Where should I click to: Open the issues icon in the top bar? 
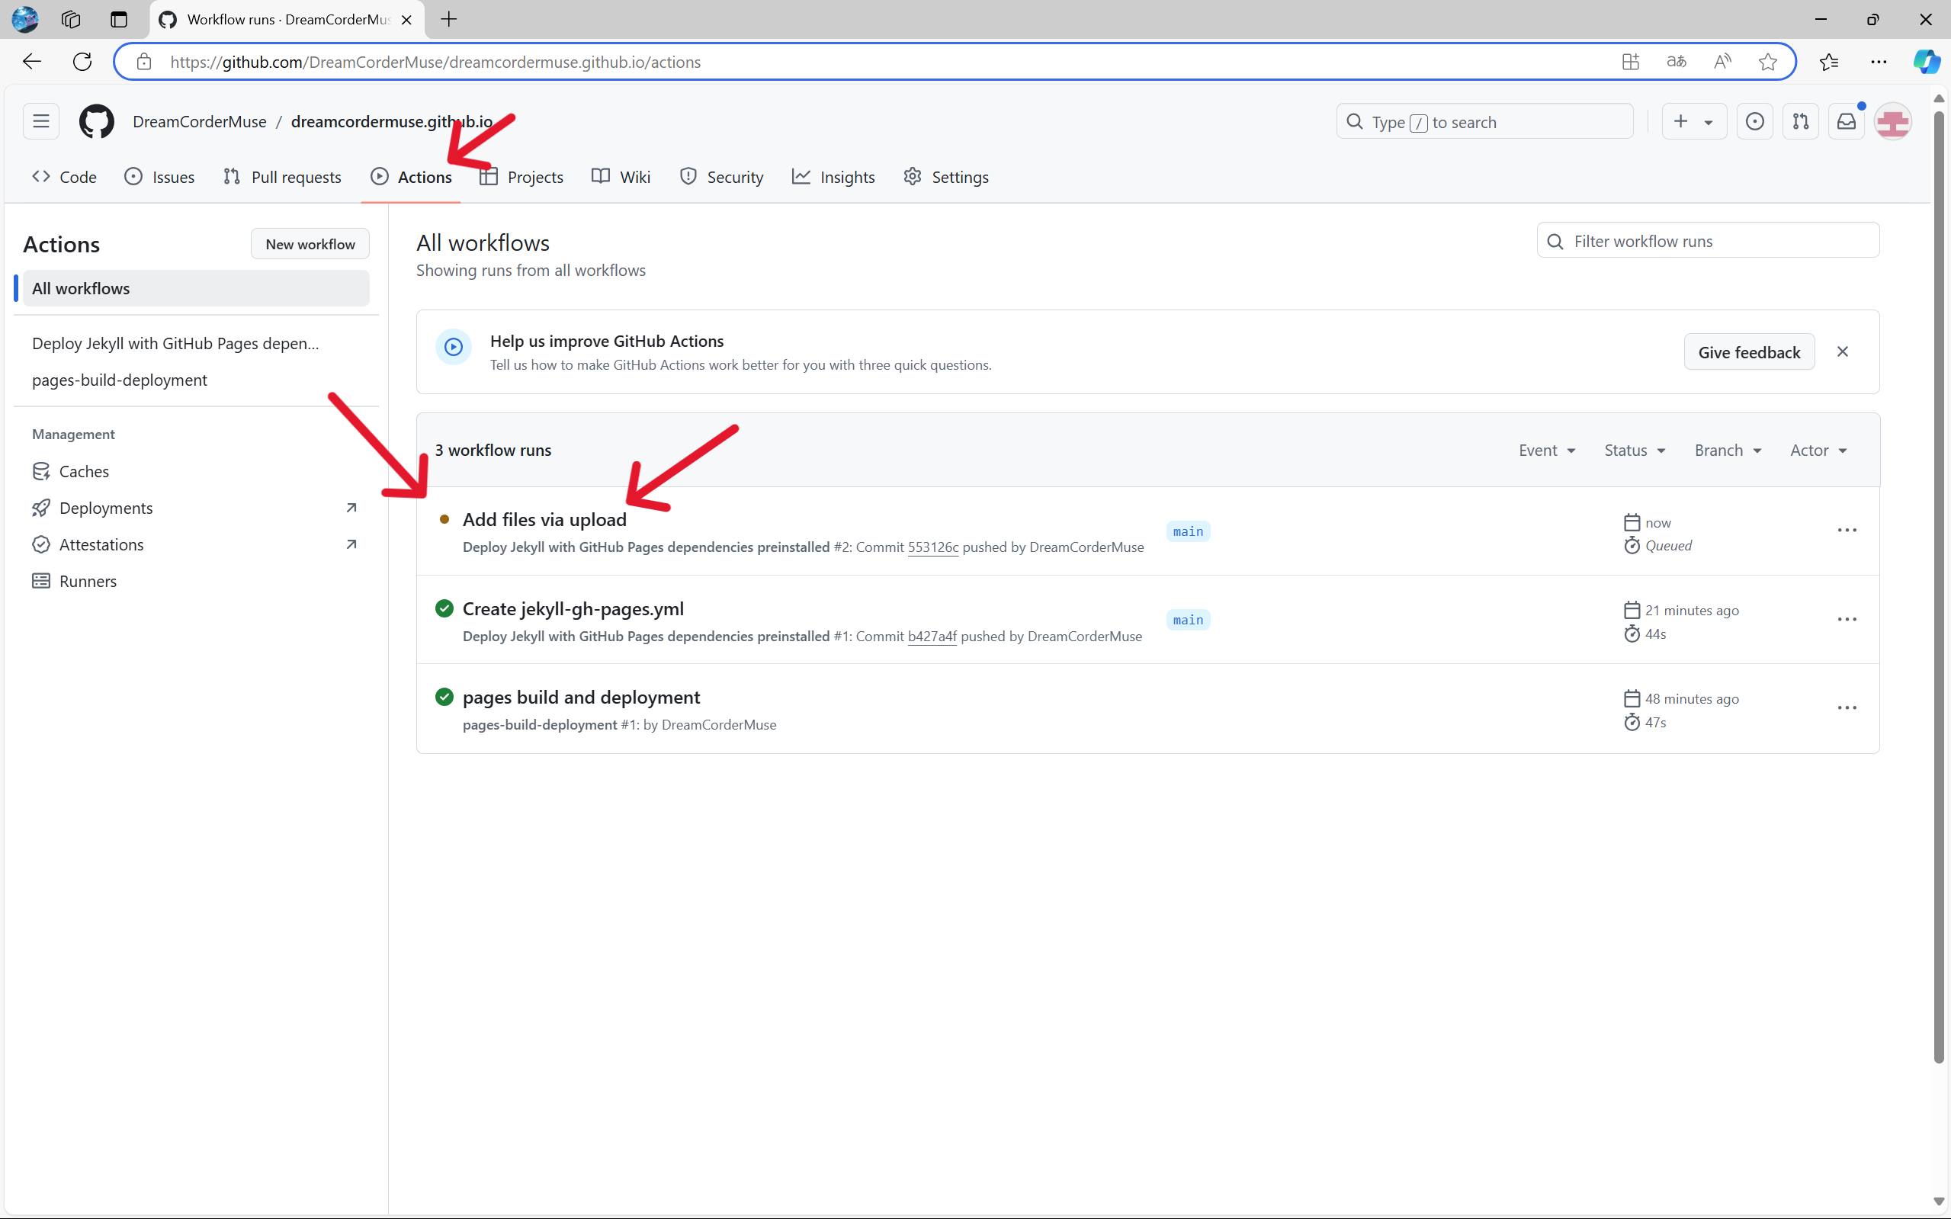(1754, 122)
